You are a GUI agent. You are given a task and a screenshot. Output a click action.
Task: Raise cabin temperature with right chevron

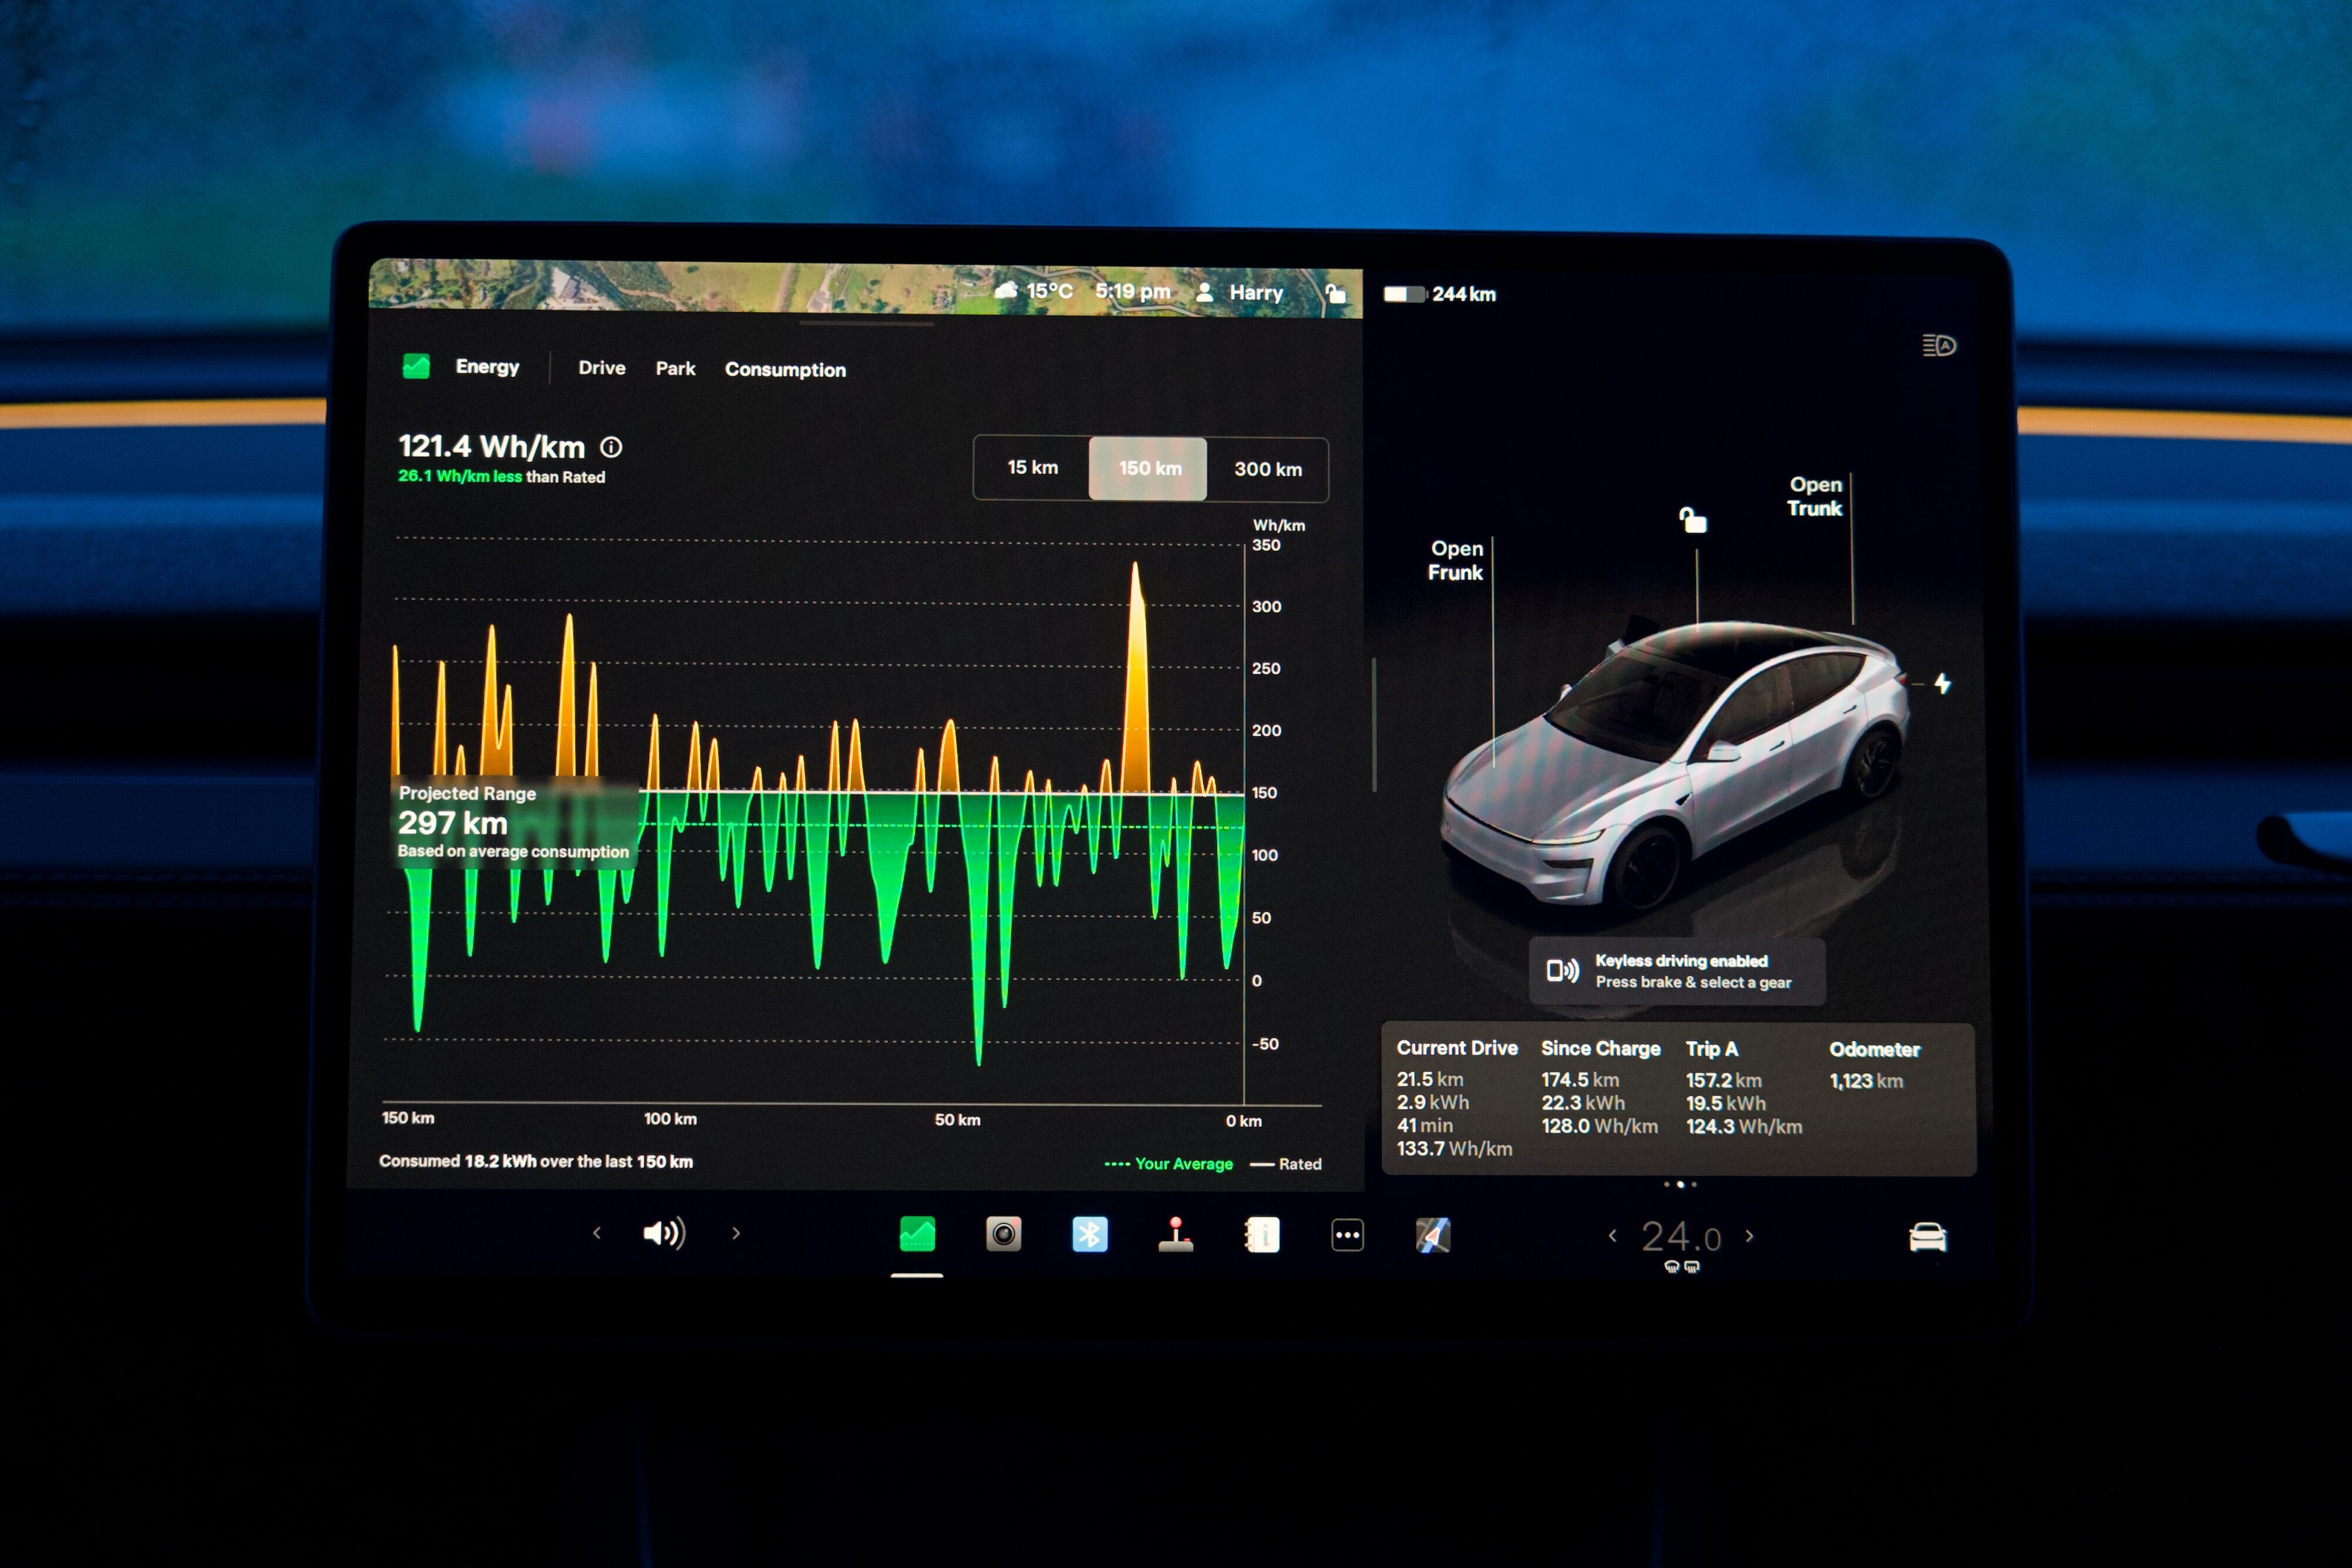click(1749, 1236)
